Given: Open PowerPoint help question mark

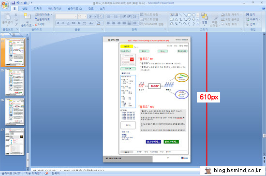Looking at the screenshot, I should pyautogui.click(x=264, y=8).
